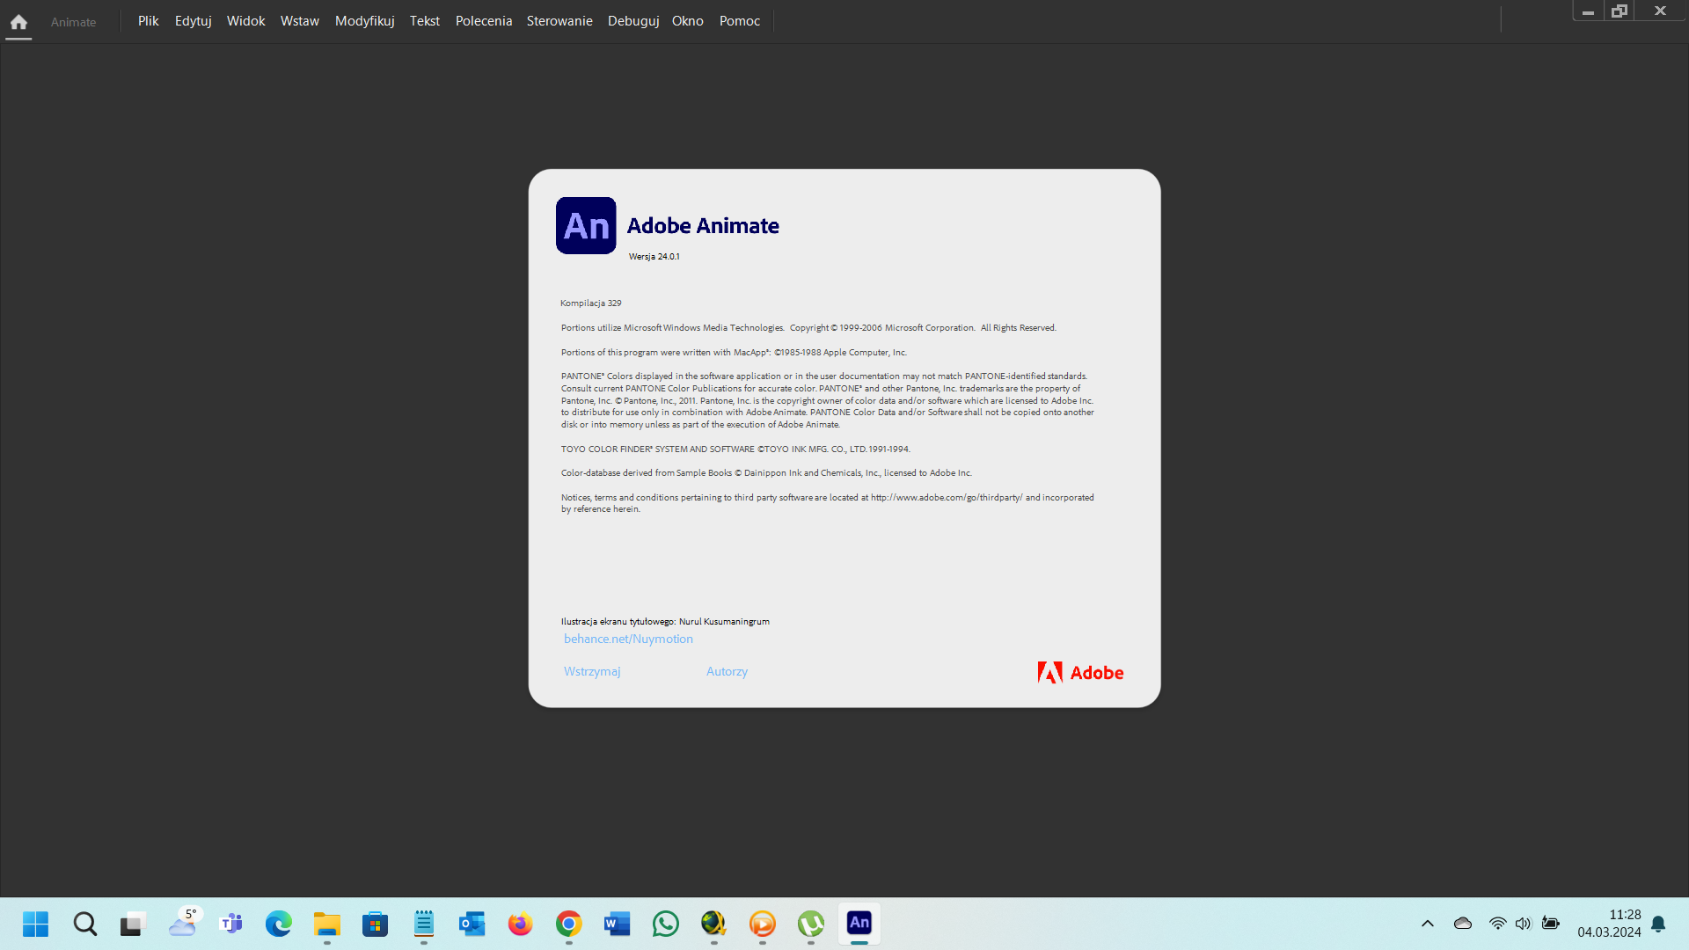This screenshot has height=950, width=1689.
Task: Open the Sterowanie menu
Action: (559, 21)
